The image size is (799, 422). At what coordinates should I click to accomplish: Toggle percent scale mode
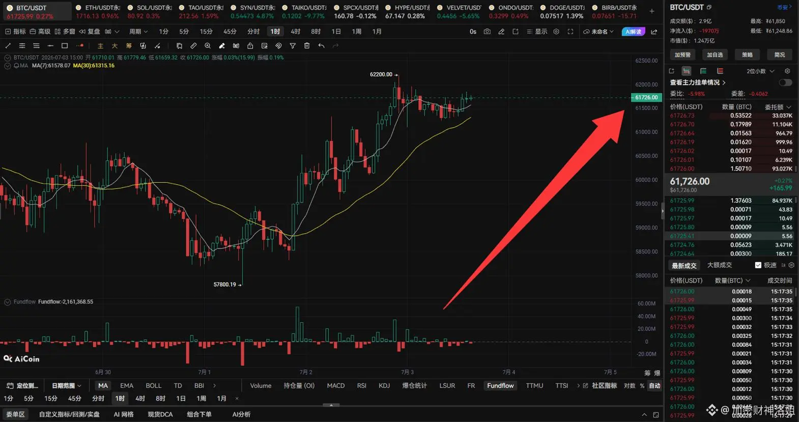click(x=642, y=386)
